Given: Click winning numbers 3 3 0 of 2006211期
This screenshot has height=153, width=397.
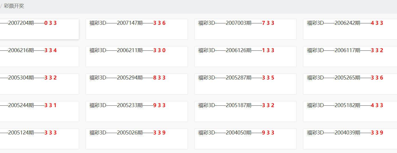Looking at the screenshot, I should 160,50.
